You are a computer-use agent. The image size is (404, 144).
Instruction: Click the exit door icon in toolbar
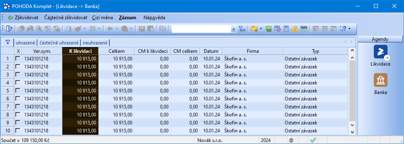pos(9,29)
